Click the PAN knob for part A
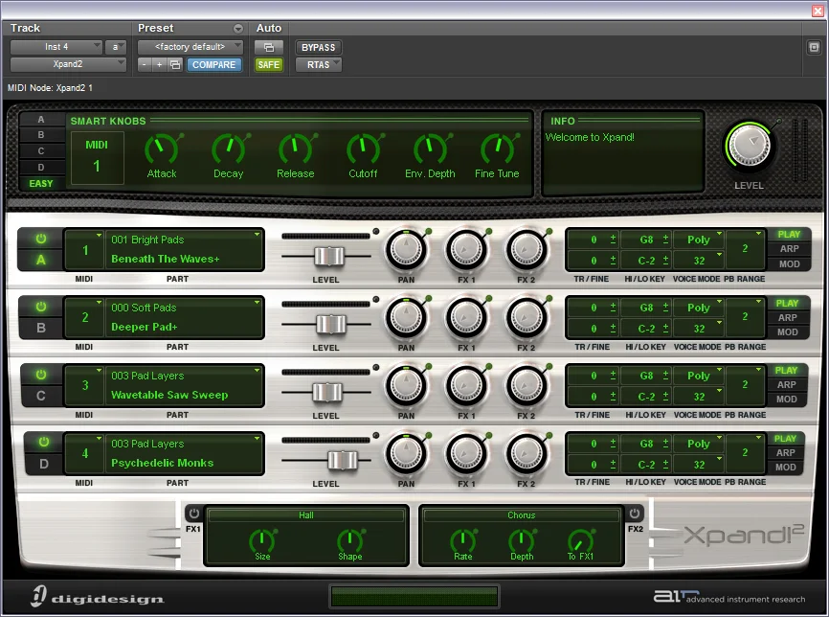Screen dimensions: 829x617 point(406,250)
